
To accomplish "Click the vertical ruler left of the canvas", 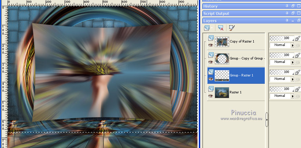I will (x=4, y=77).
